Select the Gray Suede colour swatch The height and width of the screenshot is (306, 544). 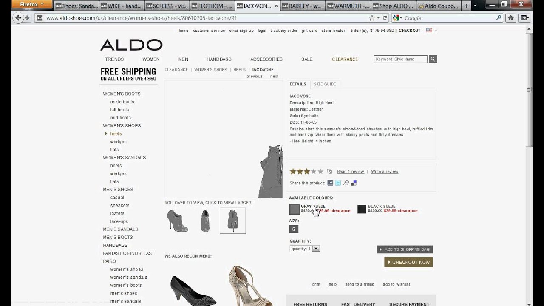[x=295, y=209]
